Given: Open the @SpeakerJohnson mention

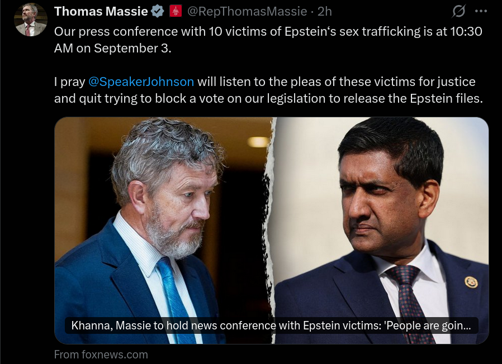Looking at the screenshot, I should [x=141, y=82].
